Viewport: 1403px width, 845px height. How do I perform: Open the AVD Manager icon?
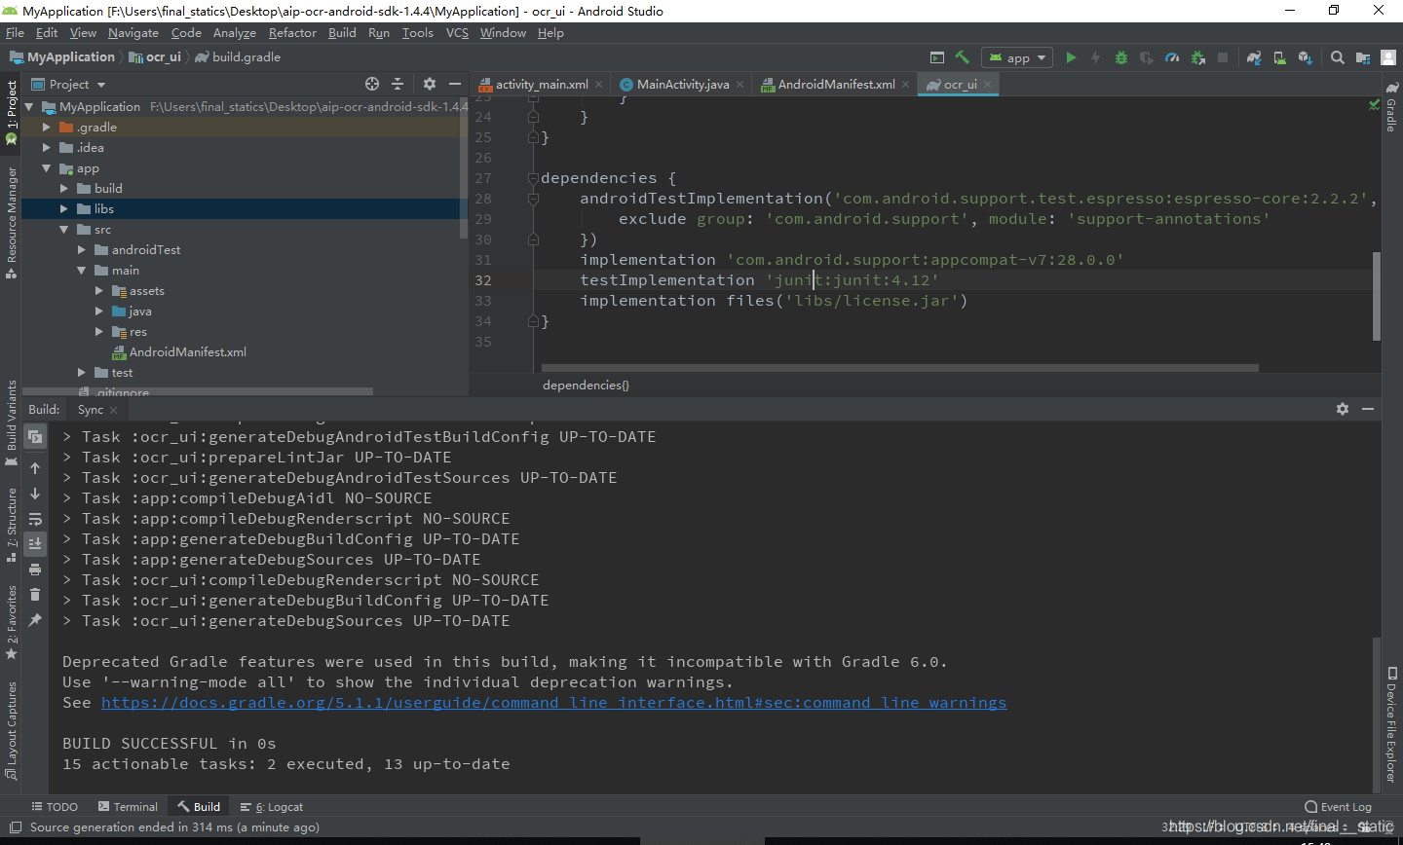(x=1279, y=57)
